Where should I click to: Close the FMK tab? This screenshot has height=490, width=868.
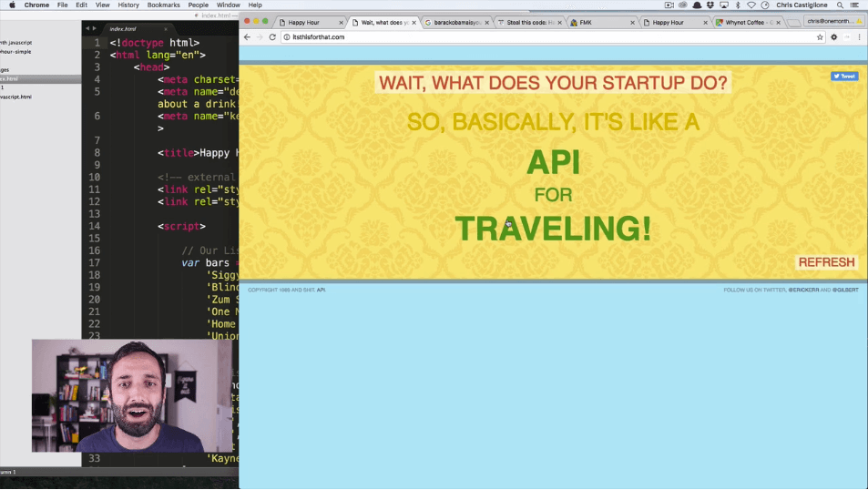(x=632, y=23)
